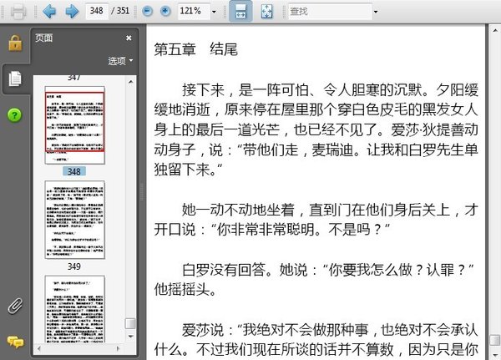Click the print icon in toolbar
The image size is (501, 360).
(x=18, y=12)
